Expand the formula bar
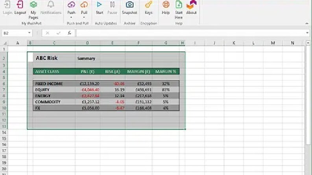 point(307,33)
